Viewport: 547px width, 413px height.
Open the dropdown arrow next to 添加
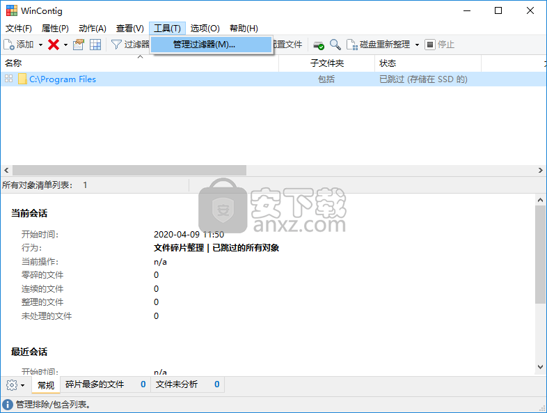click(x=40, y=45)
